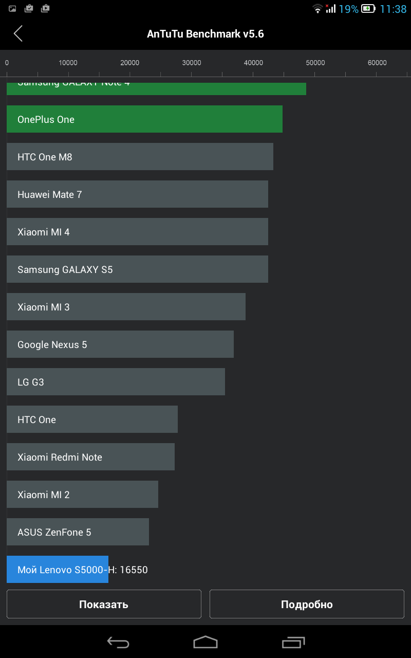
Task: Tap the battery indicator icon
Action: (x=368, y=9)
